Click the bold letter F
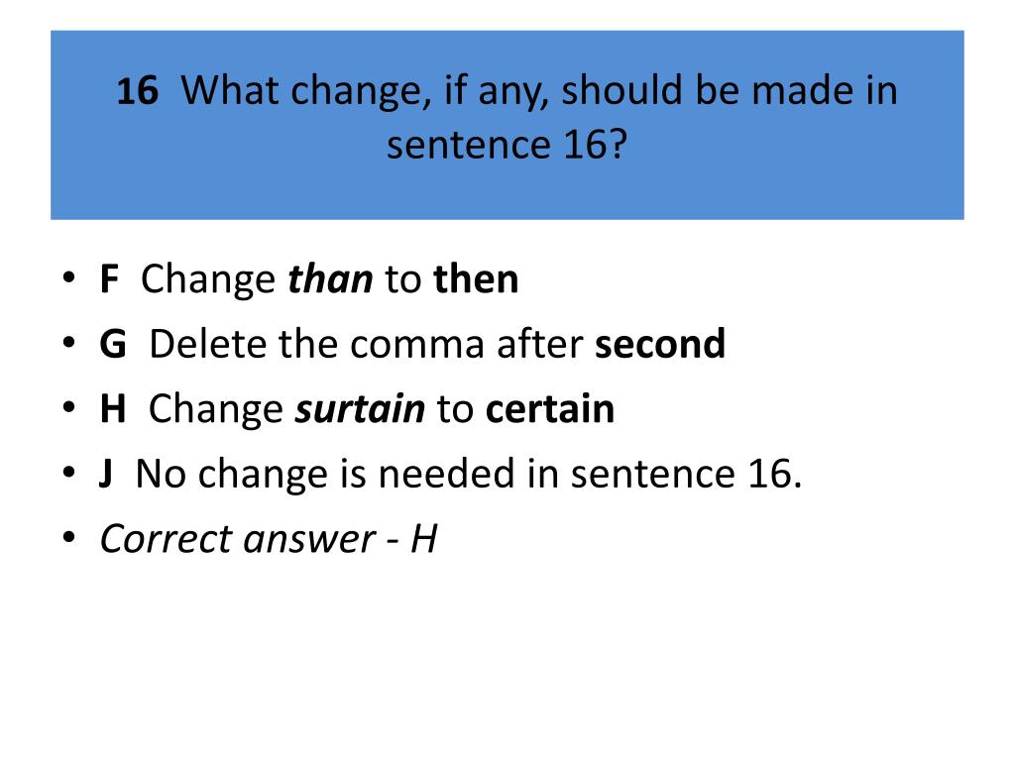Viewport: 1015px width, 761px height. coord(109,278)
